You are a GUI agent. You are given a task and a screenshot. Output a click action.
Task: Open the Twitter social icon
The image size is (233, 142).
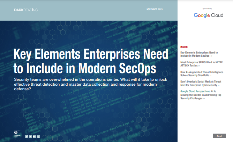[x=30, y=136]
